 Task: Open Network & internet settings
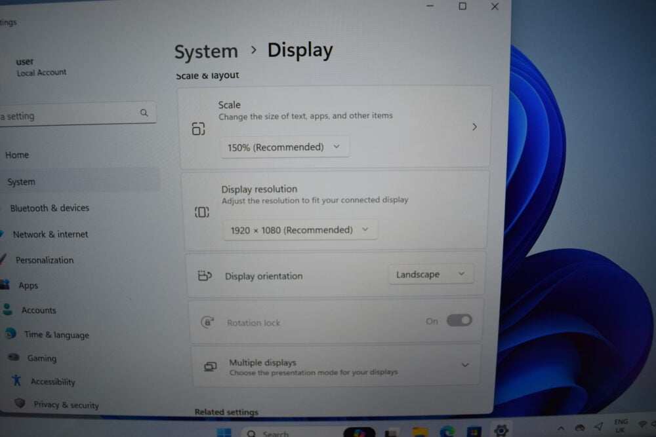51,235
